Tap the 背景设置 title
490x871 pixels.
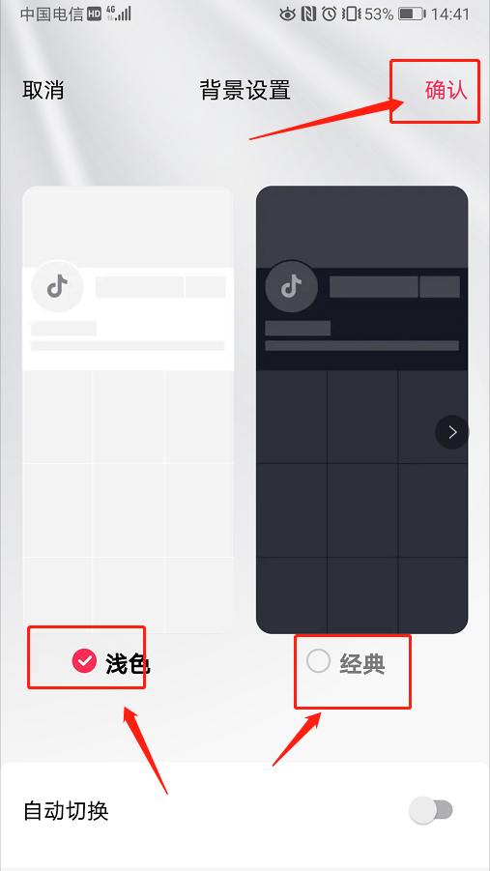pyautogui.click(x=245, y=90)
